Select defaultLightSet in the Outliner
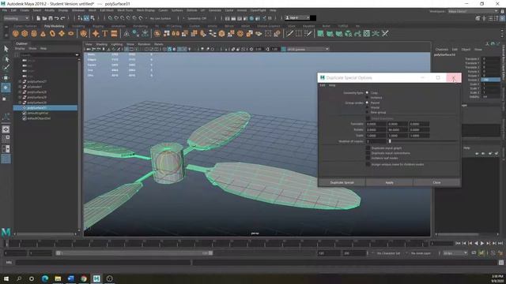The height and width of the screenshot is (284, 506). point(38,113)
